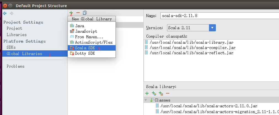279x115 pixels.
Task: Select the Dotty SDK menu entry
Action: [92, 53]
